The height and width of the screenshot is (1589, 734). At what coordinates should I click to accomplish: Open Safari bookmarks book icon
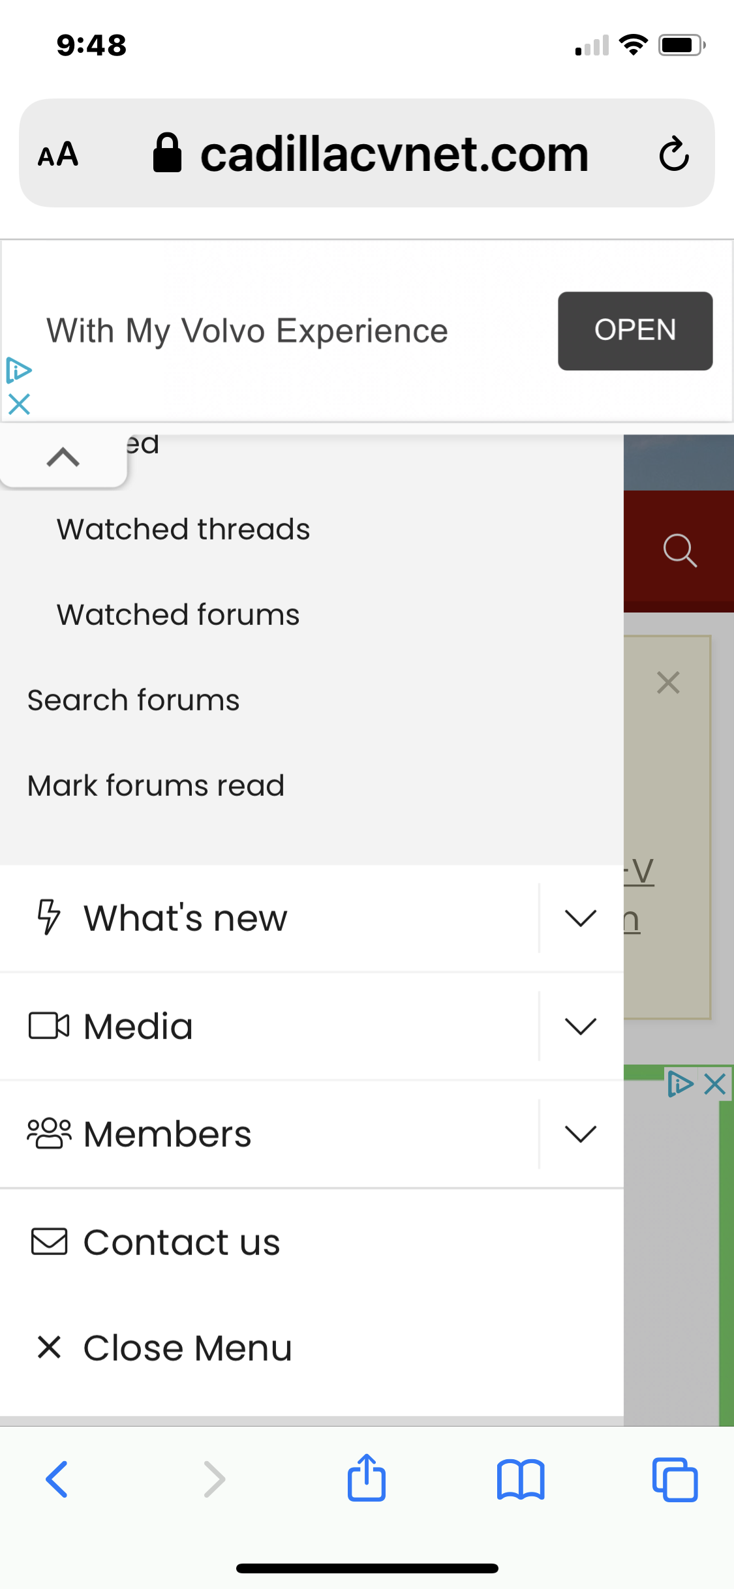520,1479
